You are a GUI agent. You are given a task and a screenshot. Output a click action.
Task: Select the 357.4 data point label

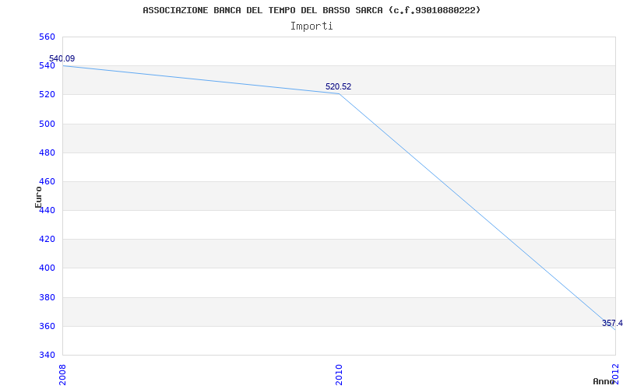pyautogui.click(x=612, y=323)
